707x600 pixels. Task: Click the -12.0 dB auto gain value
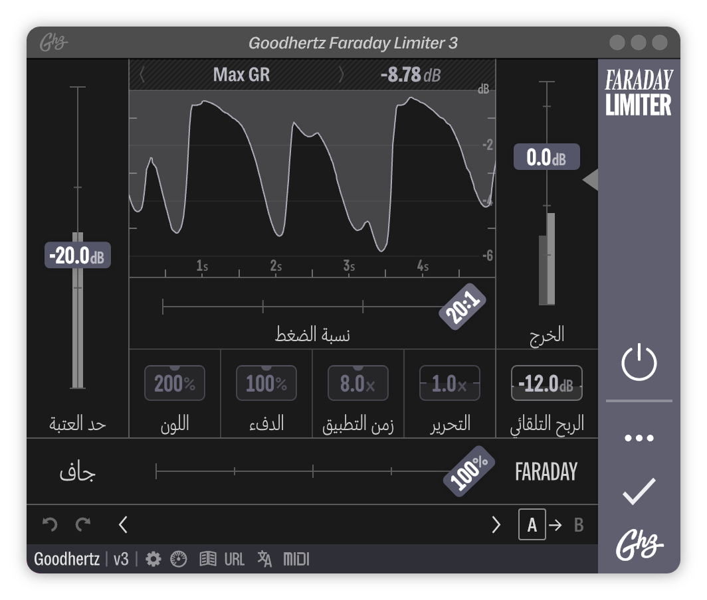pos(546,384)
